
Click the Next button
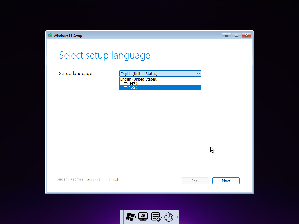point(226,181)
